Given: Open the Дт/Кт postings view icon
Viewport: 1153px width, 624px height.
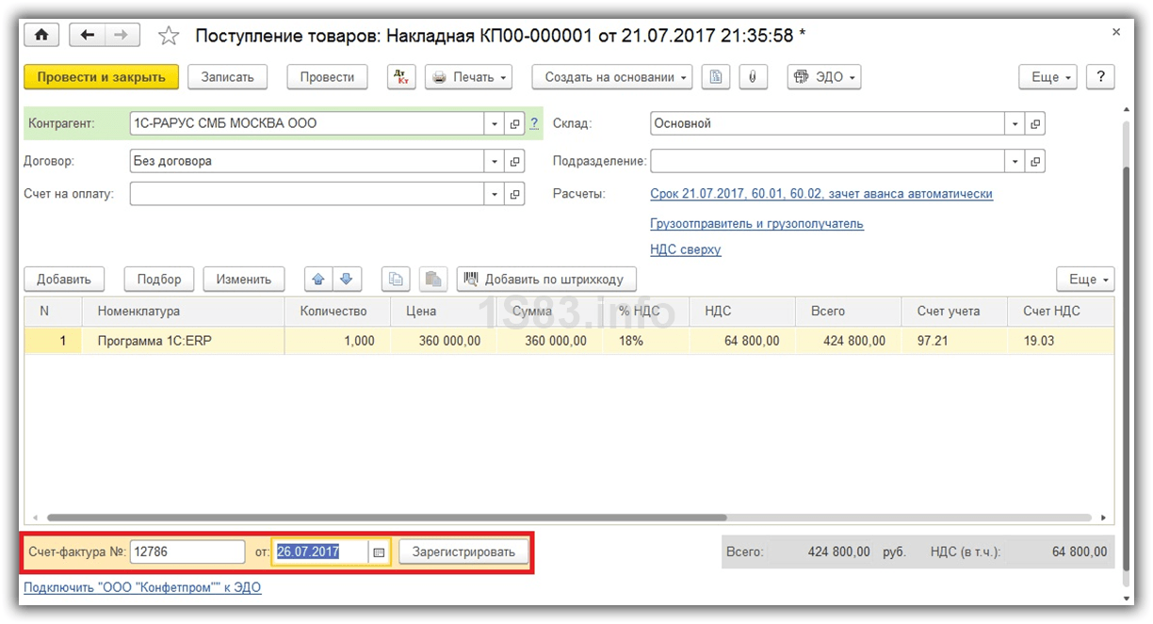Looking at the screenshot, I should click(x=401, y=77).
